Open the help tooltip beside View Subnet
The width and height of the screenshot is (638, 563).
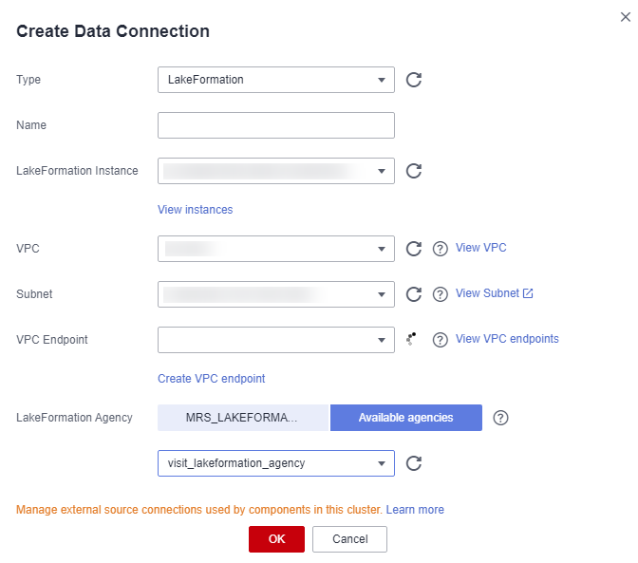pyautogui.click(x=441, y=294)
